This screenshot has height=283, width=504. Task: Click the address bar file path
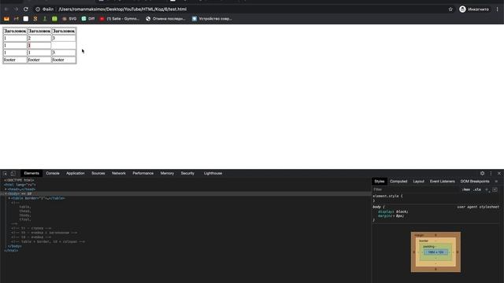click(123, 9)
